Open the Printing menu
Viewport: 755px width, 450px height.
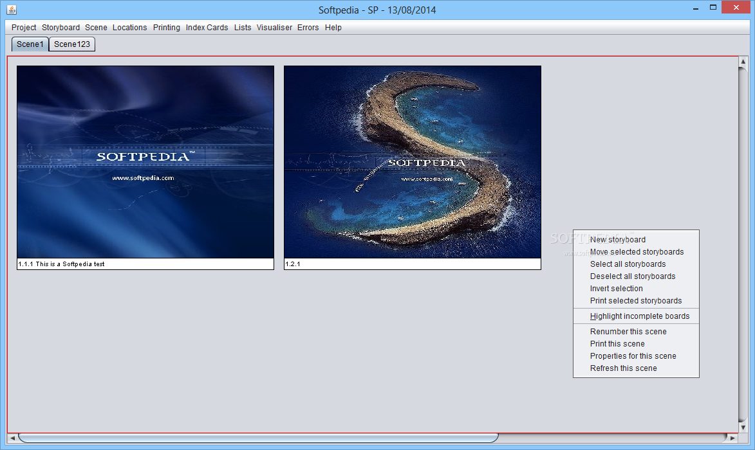(166, 28)
